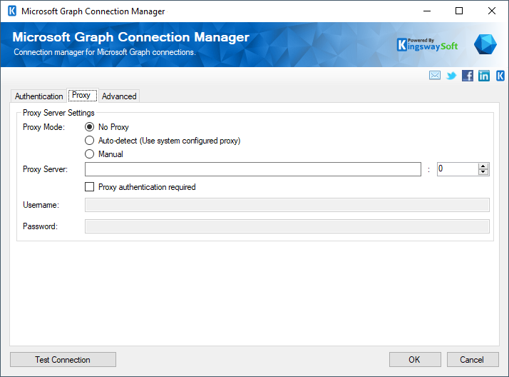
Task: Switch to the Advanced tab
Action: [x=119, y=96]
